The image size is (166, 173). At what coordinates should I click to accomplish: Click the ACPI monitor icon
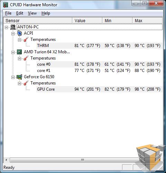(x=19, y=33)
